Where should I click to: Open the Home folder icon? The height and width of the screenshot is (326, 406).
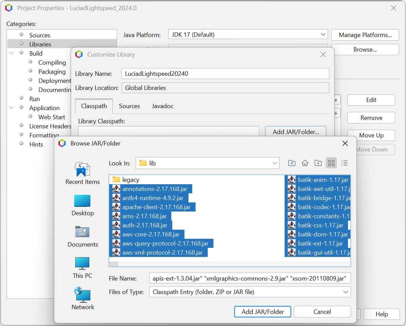(305, 163)
